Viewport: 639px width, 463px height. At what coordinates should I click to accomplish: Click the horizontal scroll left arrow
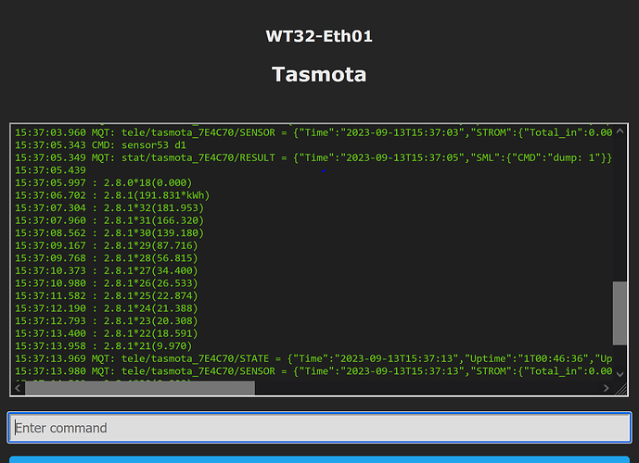[x=18, y=388]
